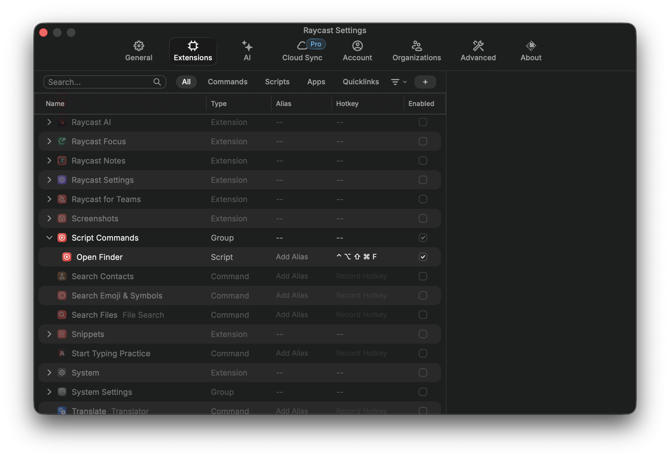Screen dimensions: 670x459
Task: Click the Search Files icon
Action: (62, 315)
